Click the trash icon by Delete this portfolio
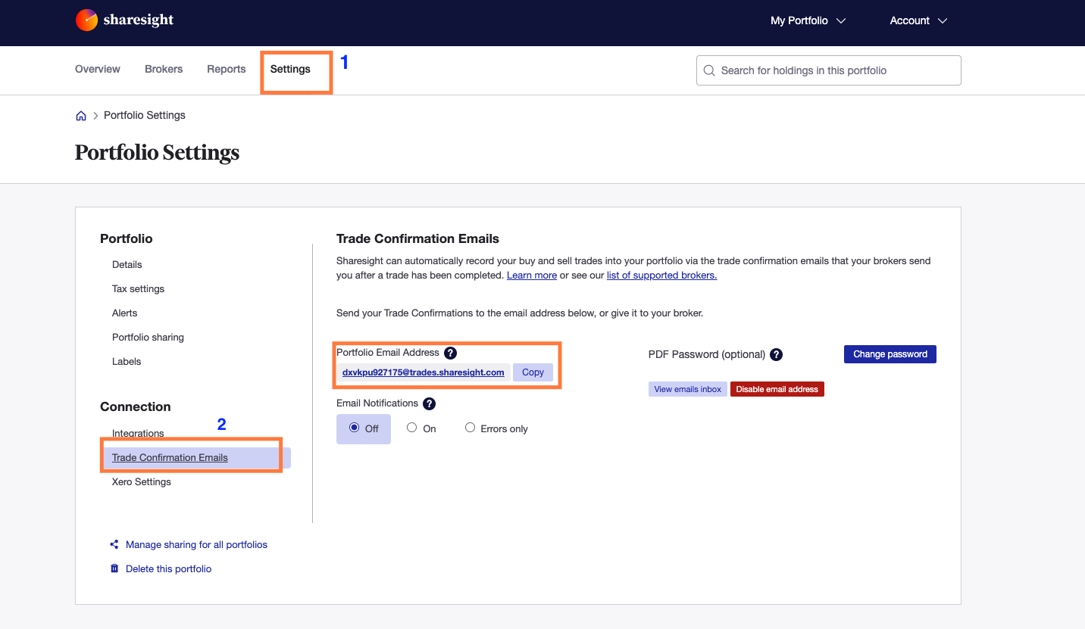Image resolution: width=1085 pixels, height=629 pixels. [x=114, y=568]
